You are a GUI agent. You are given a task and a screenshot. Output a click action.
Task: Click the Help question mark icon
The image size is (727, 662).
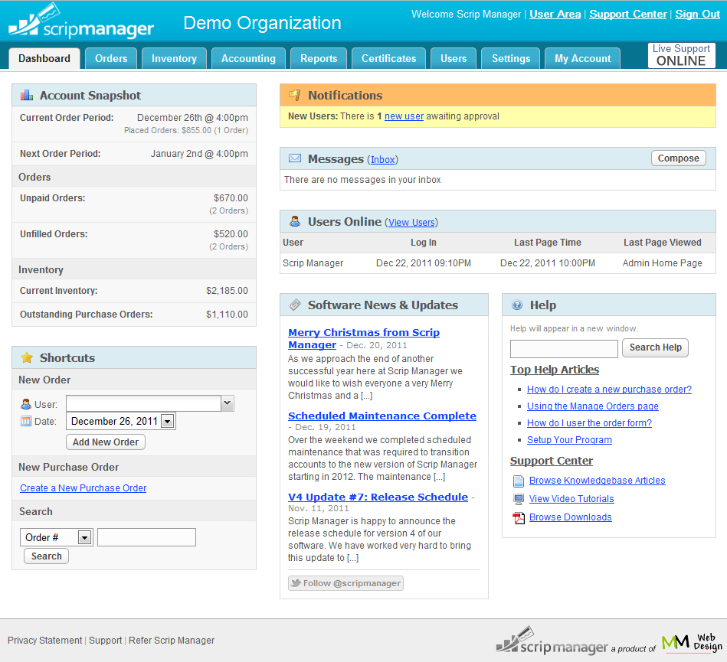(x=517, y=305)
